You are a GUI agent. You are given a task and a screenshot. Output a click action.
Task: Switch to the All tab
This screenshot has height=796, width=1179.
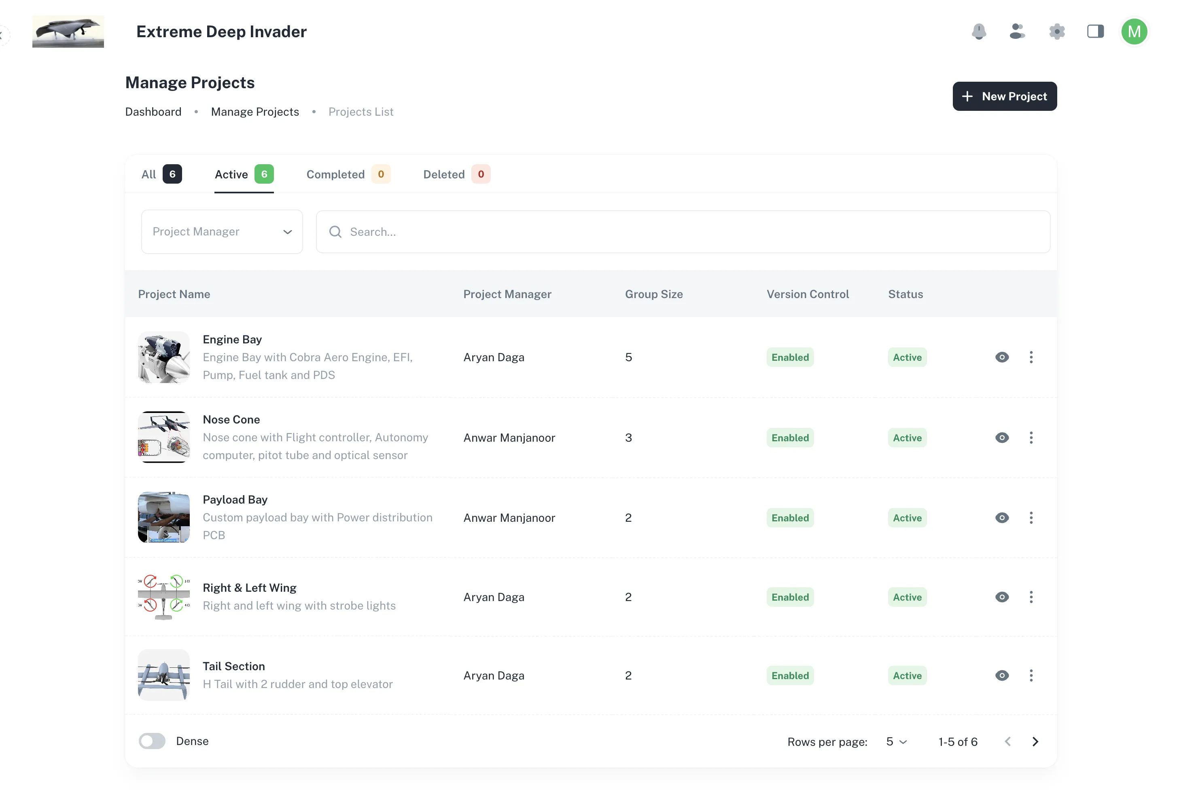click(161, 174)
